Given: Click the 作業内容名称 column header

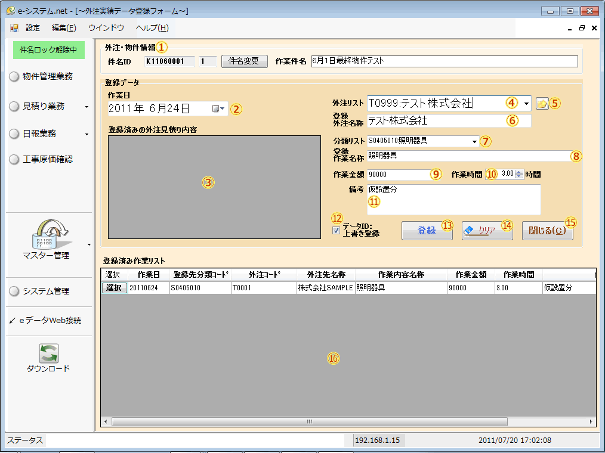Looking at the screenshot, I should coord(402,275).
